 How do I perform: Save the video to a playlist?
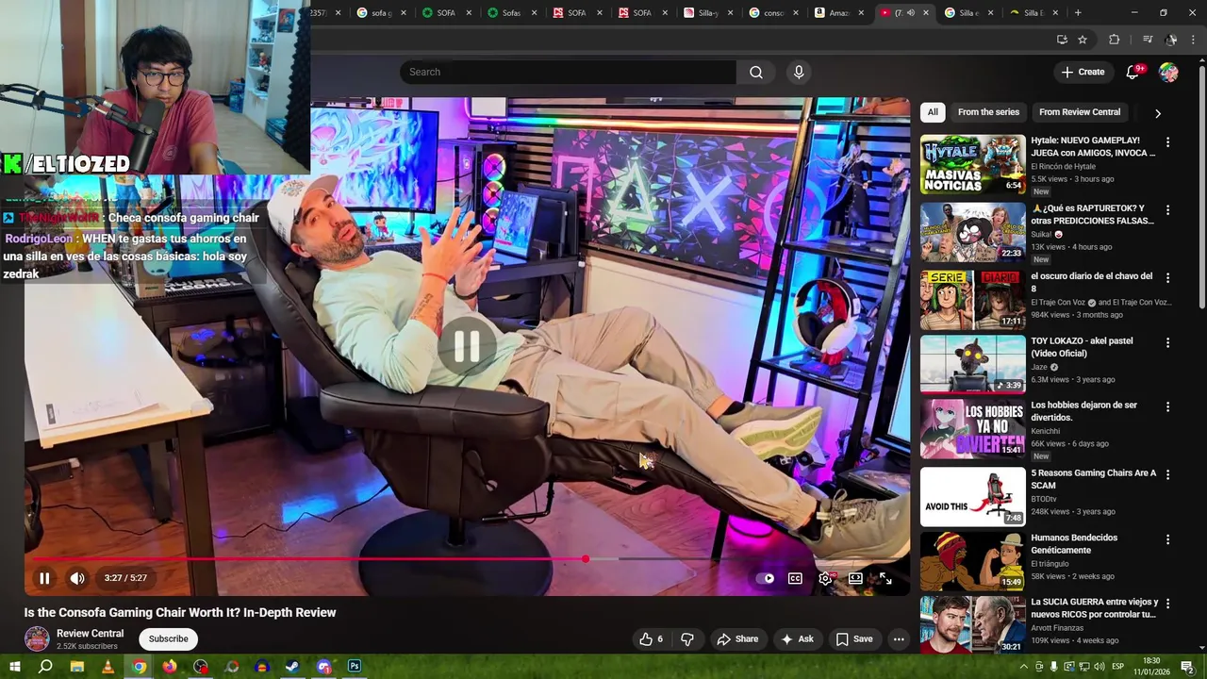point(854,638)
